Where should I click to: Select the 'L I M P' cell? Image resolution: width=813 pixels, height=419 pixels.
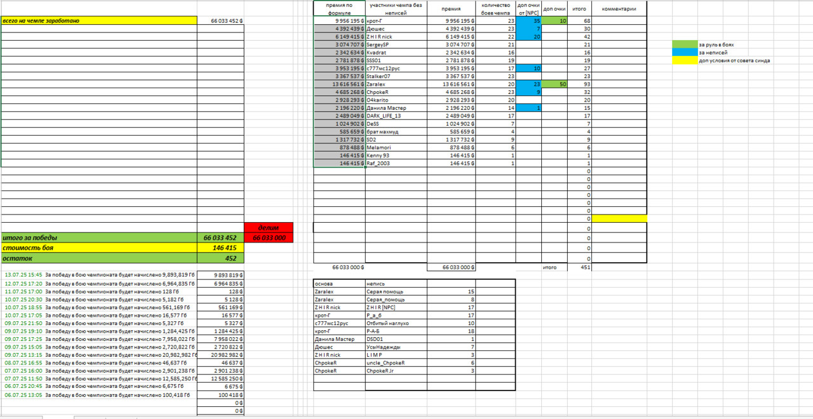[396, 354]
